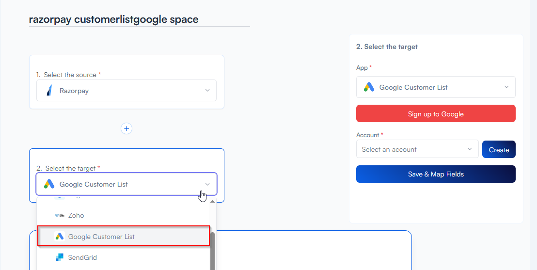This screenshot has width=537, height=270.
Task: Click the workflow title text field
Action: (139, 20)
